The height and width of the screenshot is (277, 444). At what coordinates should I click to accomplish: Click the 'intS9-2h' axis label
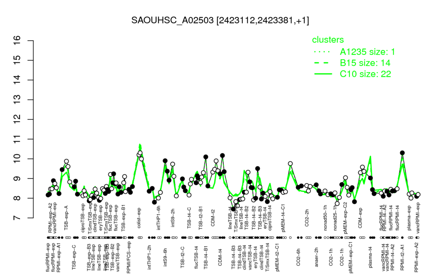point(173,218)
